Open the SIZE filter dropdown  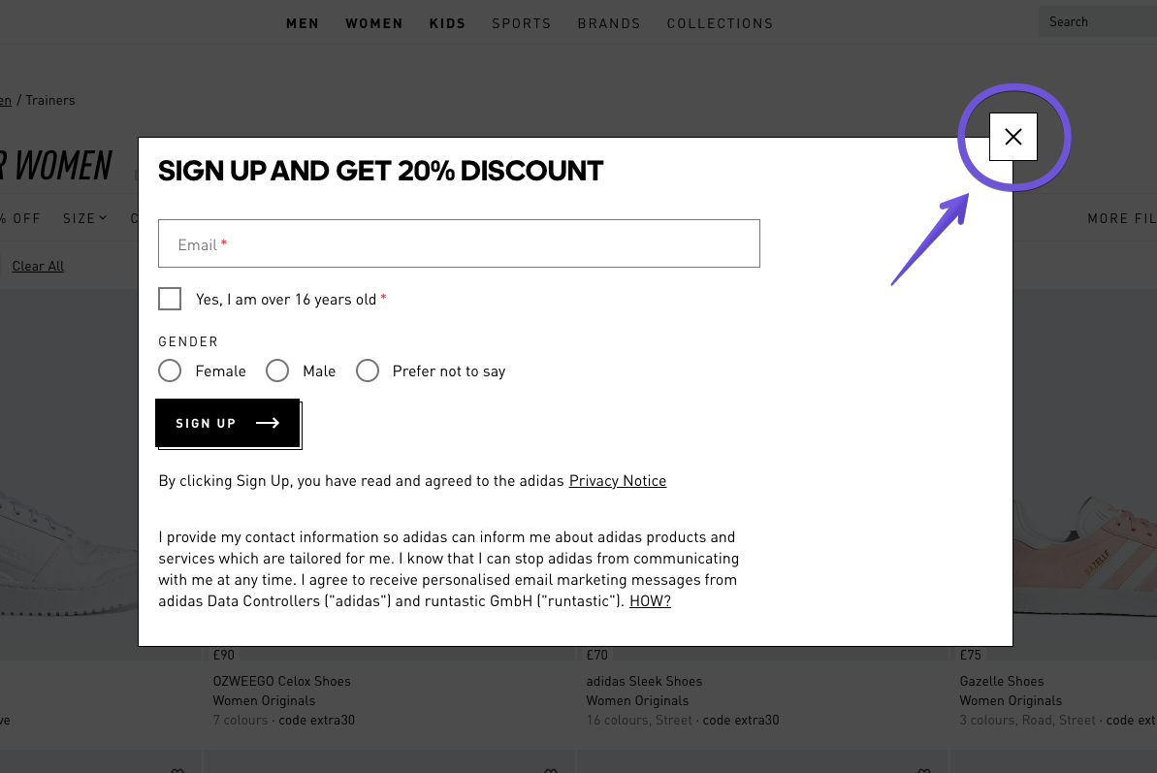pos(84,218)
